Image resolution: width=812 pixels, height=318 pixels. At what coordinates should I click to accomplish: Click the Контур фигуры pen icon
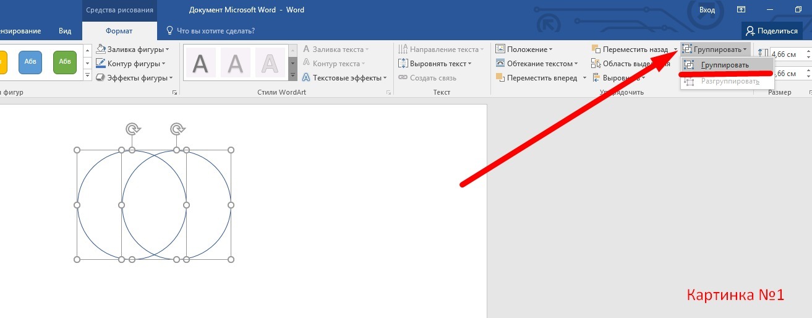101,64
